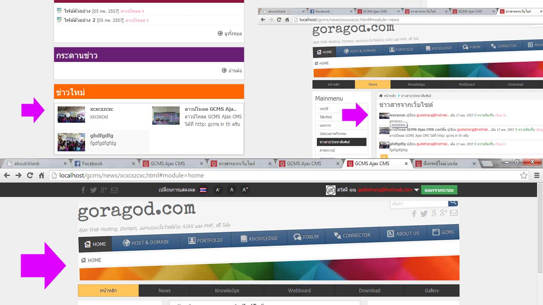The width and height of the screenshot is (543, 305).
Task: Open the ไฟล์ตัวอย่าง 2 download item
Action: pyautogui.click(x=80, y=20)
